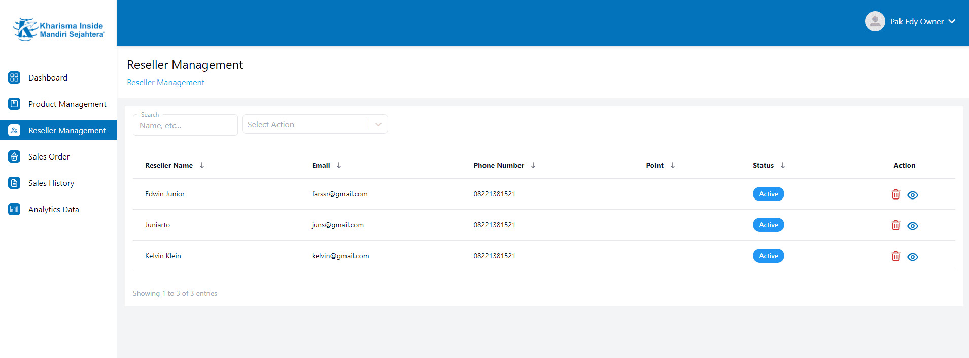Click the user avatar icon
Screen dimensions: 969x358
point(875,21)
